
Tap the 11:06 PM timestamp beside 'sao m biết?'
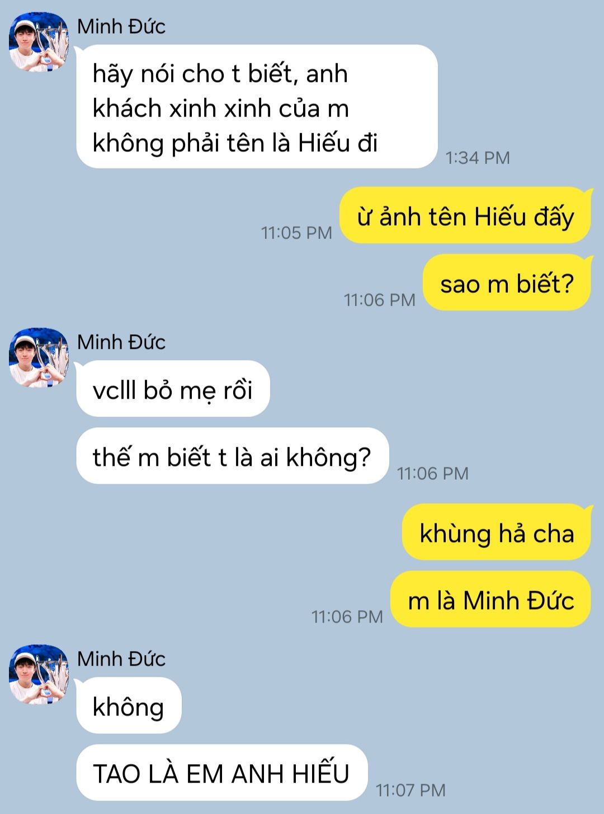pyautogui.click(x=380, y=300)
